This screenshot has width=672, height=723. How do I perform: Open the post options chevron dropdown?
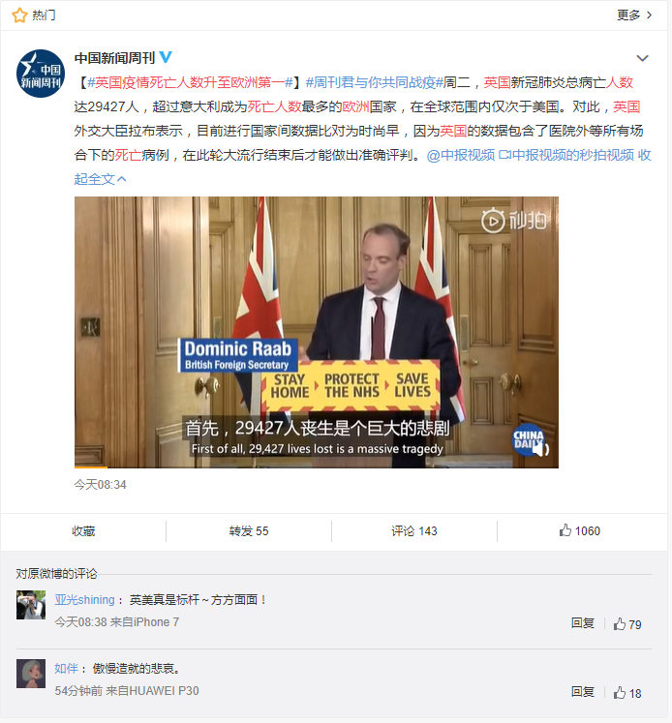point(643,58)
